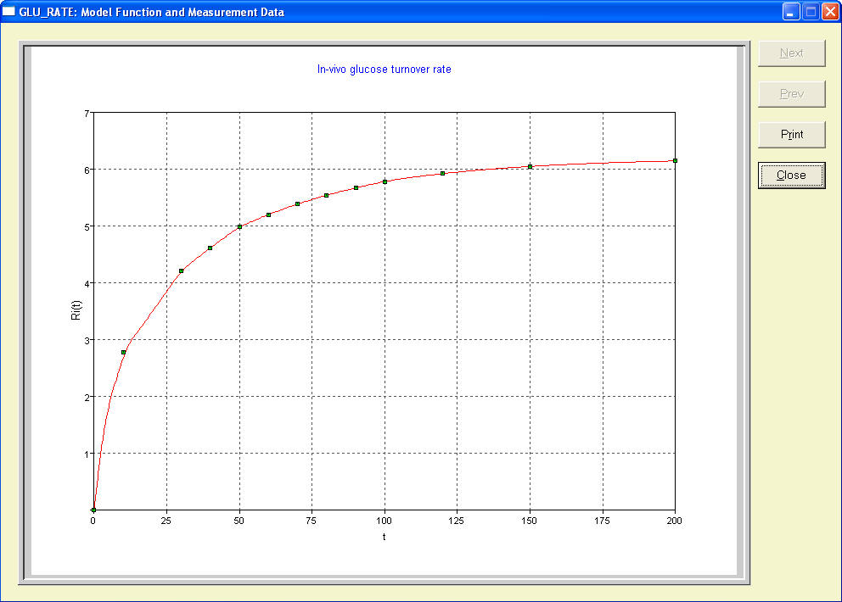
Task: Minimize the GLU_RATE window
Action: [791, 12]
